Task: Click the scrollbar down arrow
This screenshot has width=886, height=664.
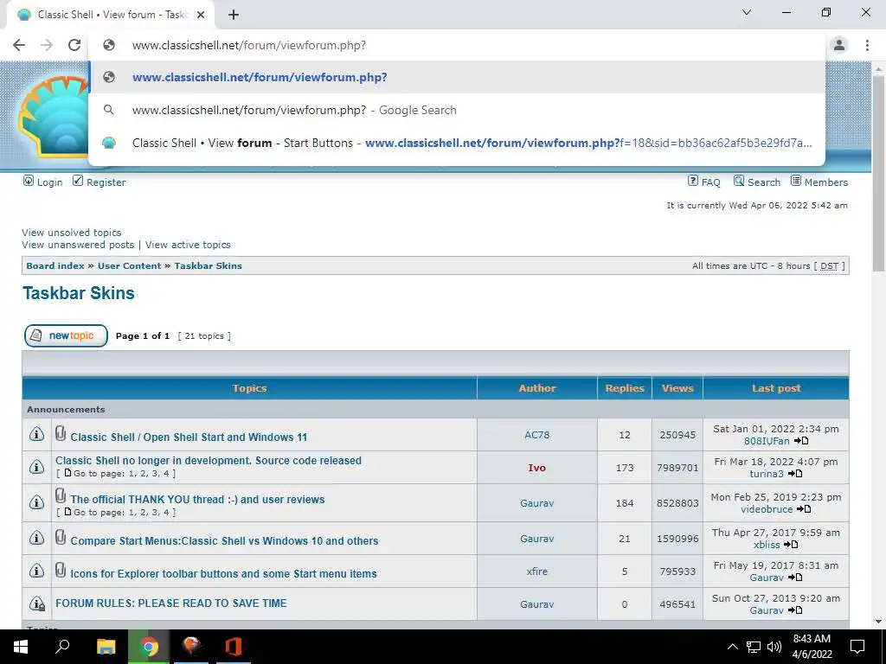Action: coord(878,622)
